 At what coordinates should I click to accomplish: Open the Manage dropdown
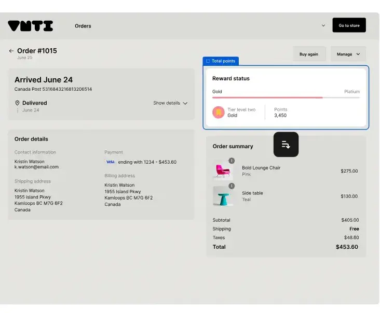click(348, 54)
